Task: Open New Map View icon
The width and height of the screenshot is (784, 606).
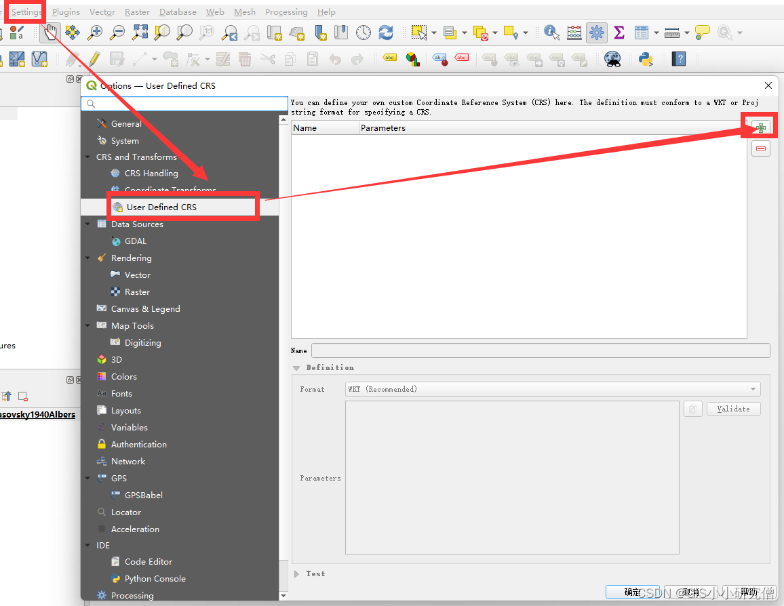Action: [x=275, y=33]
